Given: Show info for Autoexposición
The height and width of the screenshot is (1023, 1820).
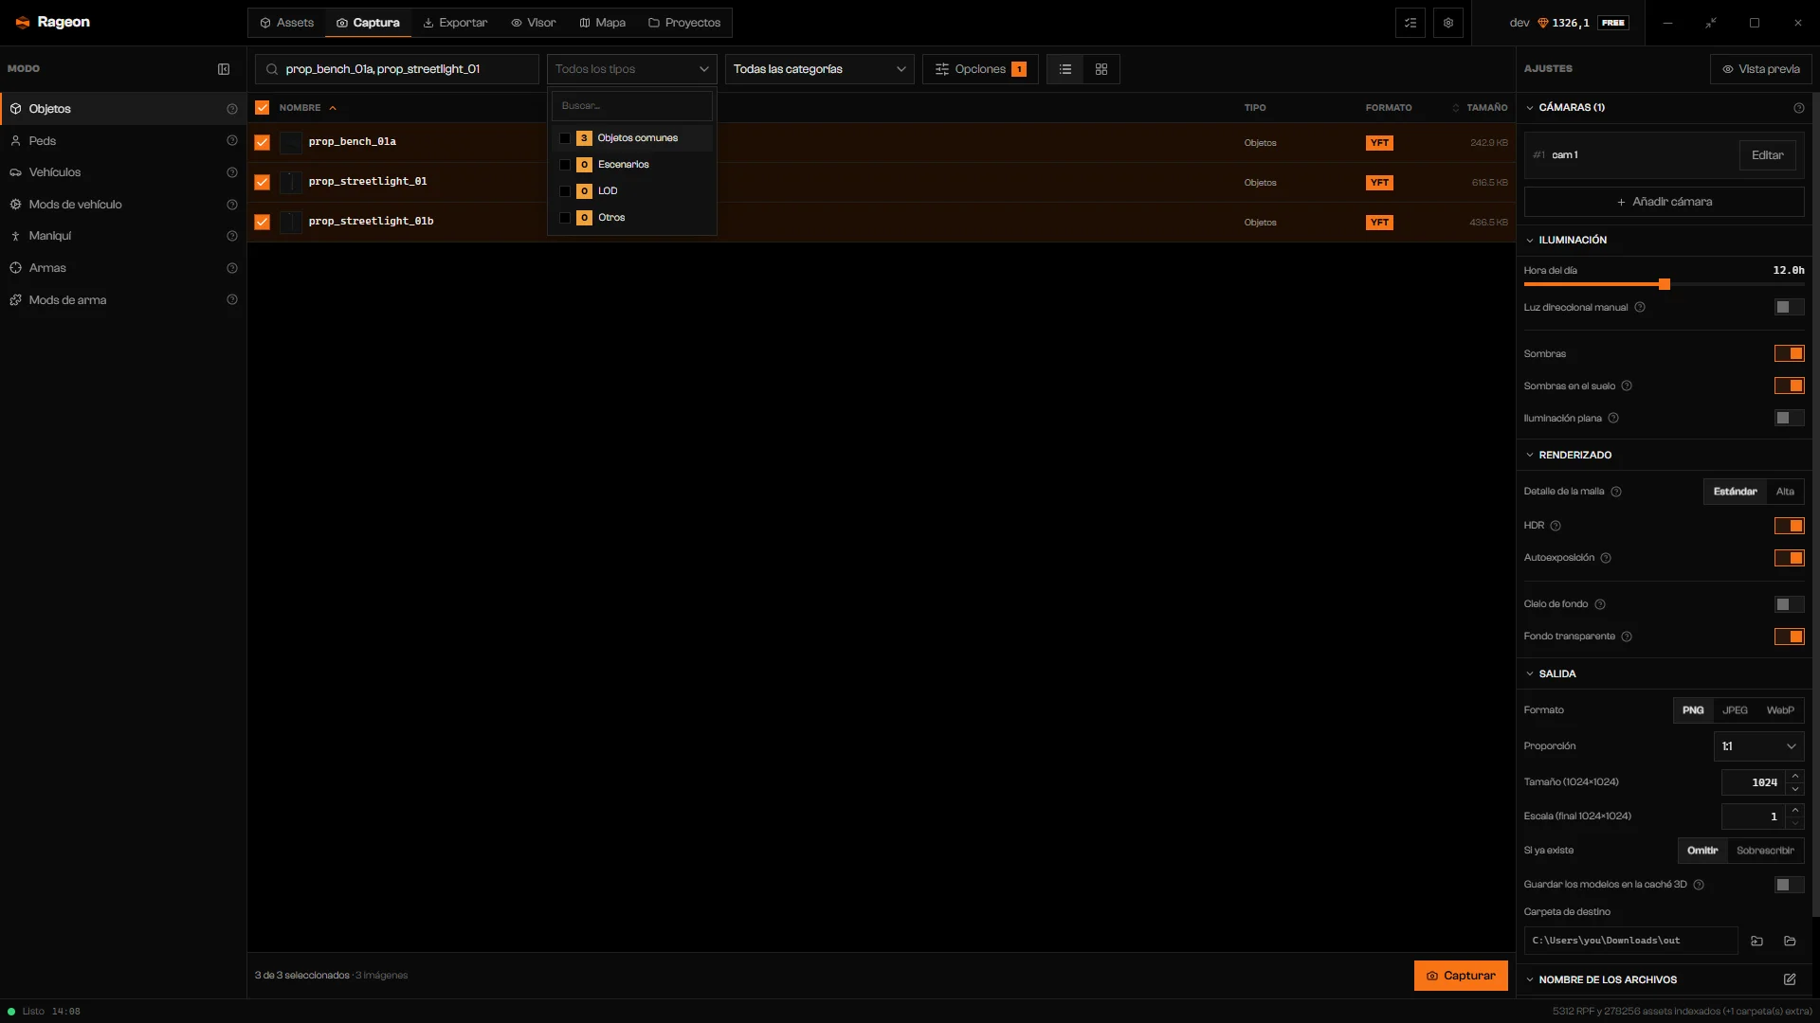Looking at the screenshot, I should [x=1606, y=558].
